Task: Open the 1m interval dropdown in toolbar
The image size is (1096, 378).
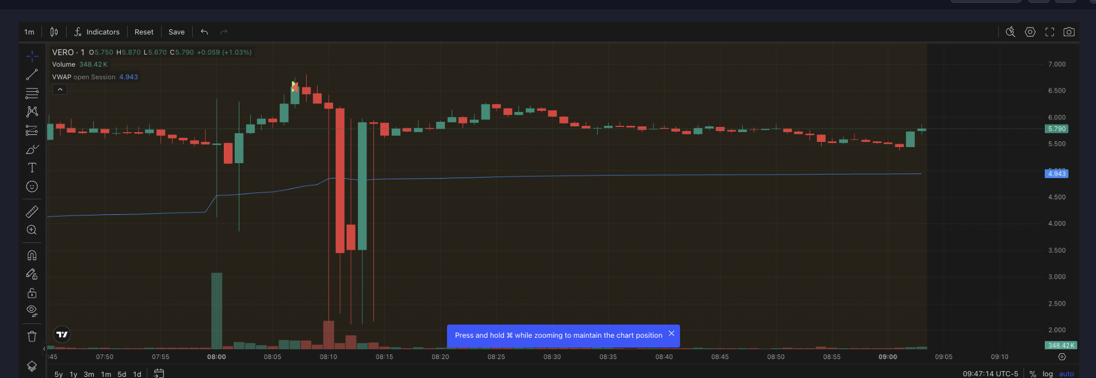Action: [x=29, y=32]
